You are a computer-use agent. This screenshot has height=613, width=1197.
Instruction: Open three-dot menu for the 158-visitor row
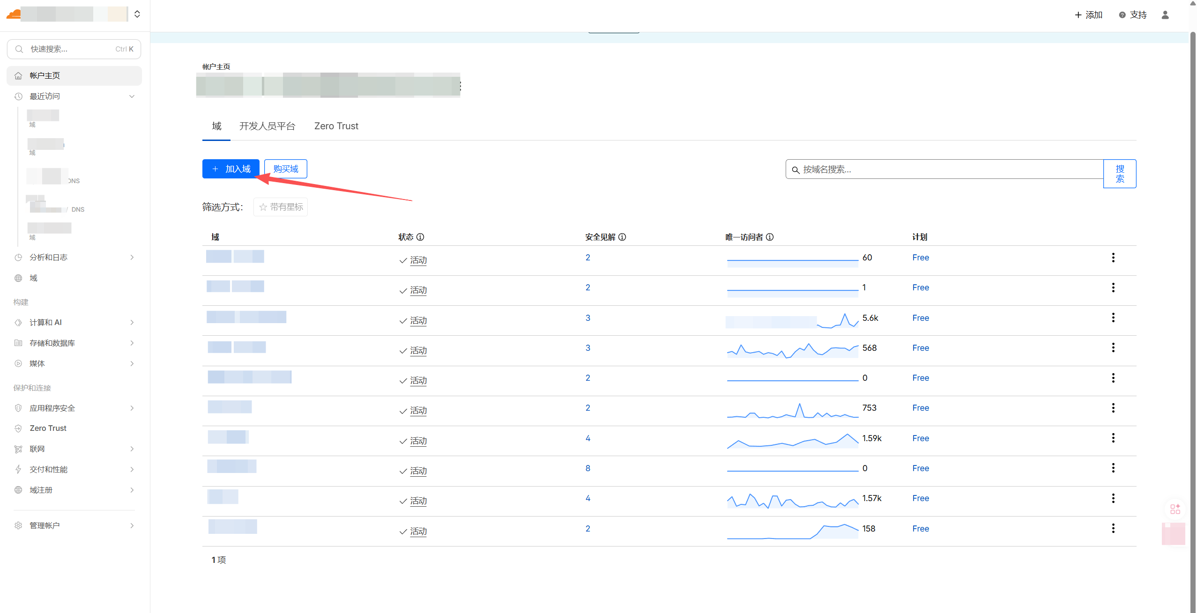(x=1113, y=528)
